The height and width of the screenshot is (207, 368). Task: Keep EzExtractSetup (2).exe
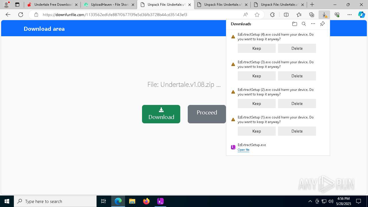[x=256, y=103]
